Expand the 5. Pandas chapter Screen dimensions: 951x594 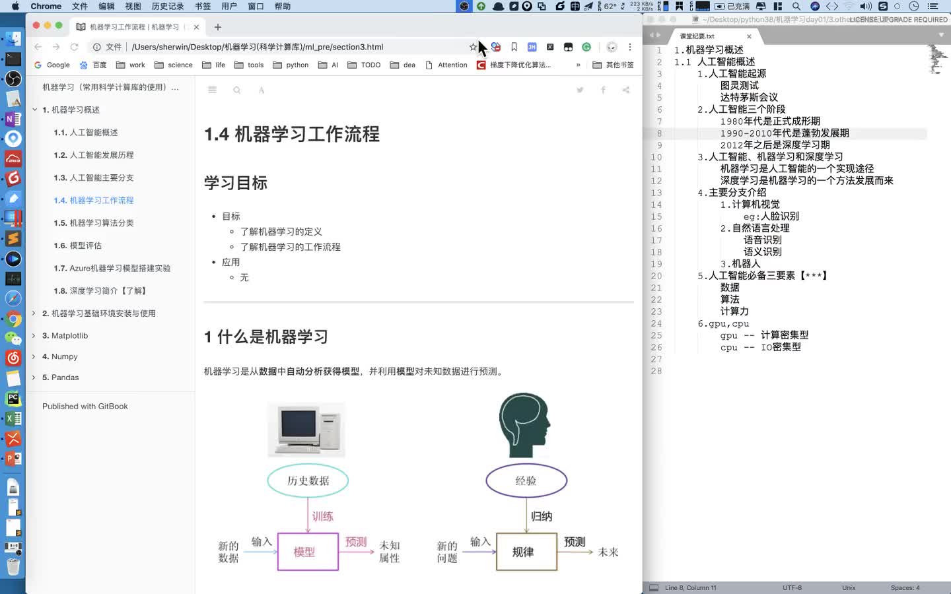pyautogui.click(x=34, y=378)
